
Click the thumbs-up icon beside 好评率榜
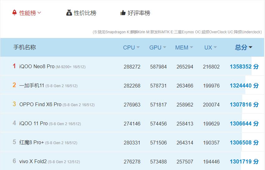(x=123, y=13)
